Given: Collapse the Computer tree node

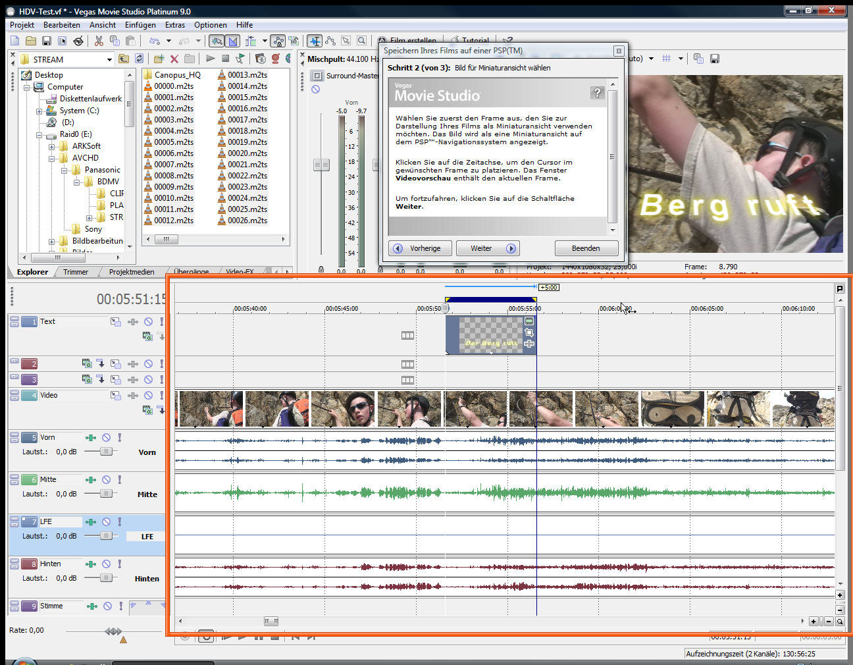Looking at the screenshot, I should click(27, 87).
